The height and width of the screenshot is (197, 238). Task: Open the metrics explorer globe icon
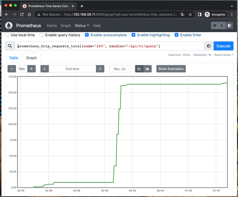click(x=209, y=46)
